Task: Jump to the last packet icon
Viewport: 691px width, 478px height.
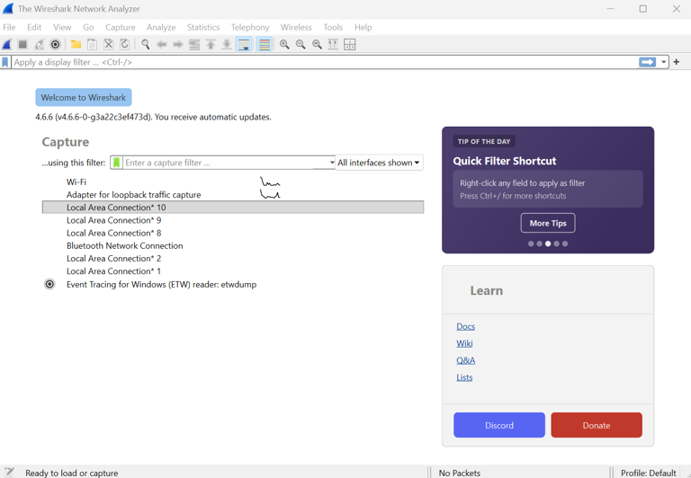Action: [x=227, y=44]
